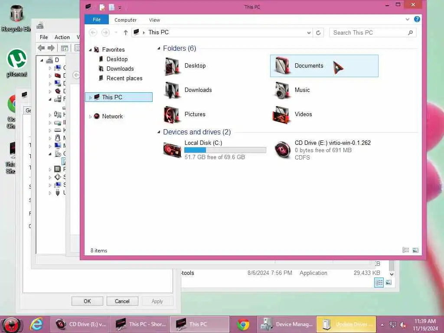
Task: Switch to large icons view in This PC status bar
Action: [415, 250]
